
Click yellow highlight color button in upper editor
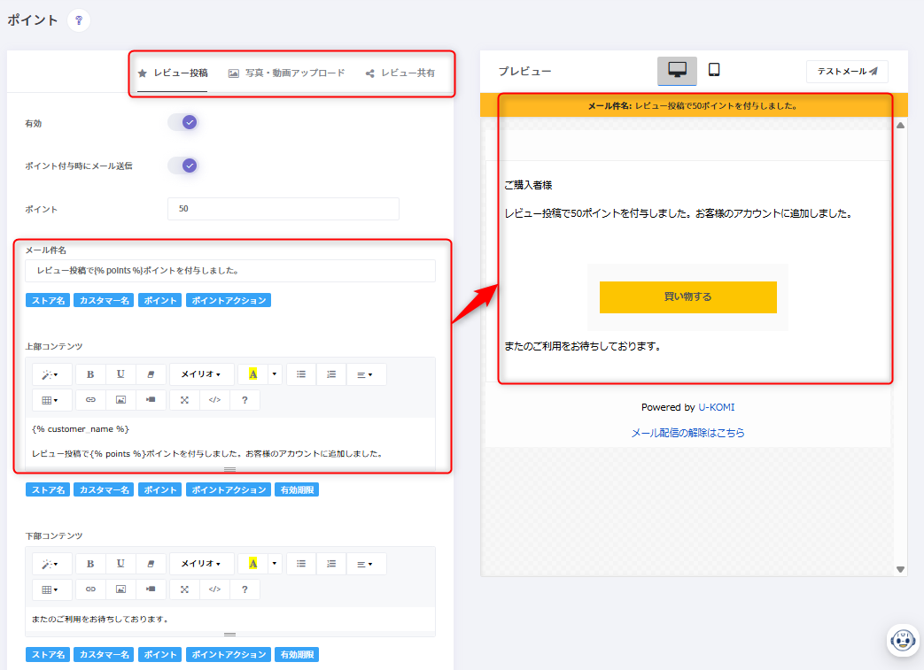252,374
